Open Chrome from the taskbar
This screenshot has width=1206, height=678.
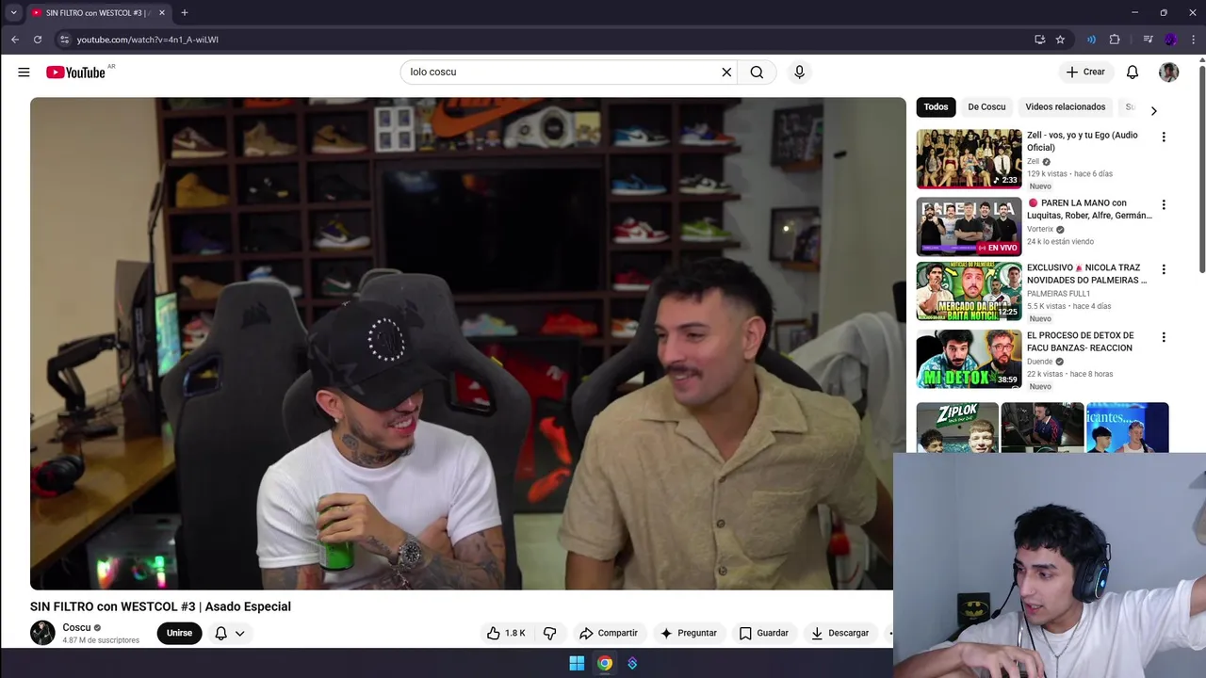[605, 663]
